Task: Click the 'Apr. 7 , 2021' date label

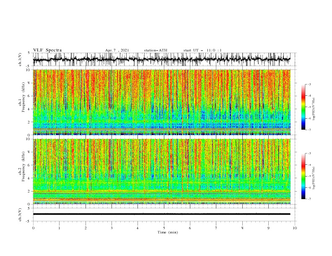Action: coord(117,50)
